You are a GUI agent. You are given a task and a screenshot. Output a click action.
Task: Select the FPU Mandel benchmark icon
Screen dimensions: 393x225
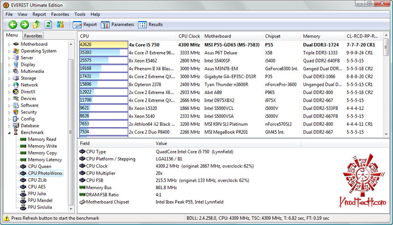click(23, 201)
